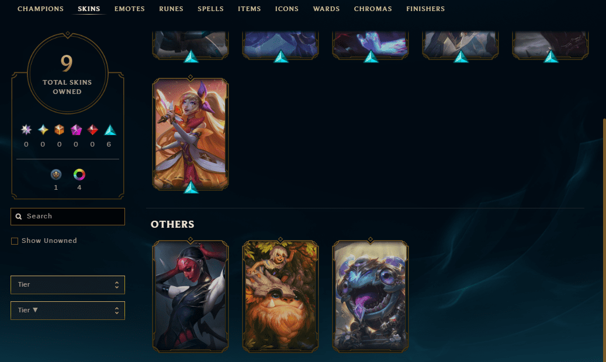606x362 pixels.
Task: Select the red-masked skin under Others
Action: [x=191, y=297]
